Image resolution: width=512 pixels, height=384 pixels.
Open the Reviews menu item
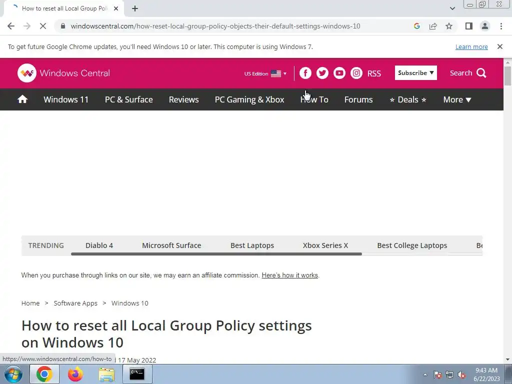(183, 99)
